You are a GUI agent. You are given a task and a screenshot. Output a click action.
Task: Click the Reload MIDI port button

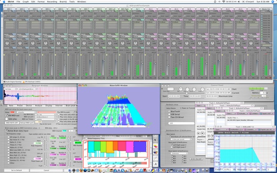click(27, 123)
